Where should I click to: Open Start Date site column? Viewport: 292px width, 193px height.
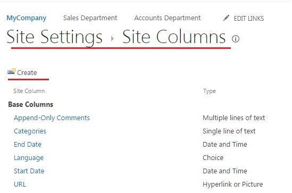(x=29, y=171)
